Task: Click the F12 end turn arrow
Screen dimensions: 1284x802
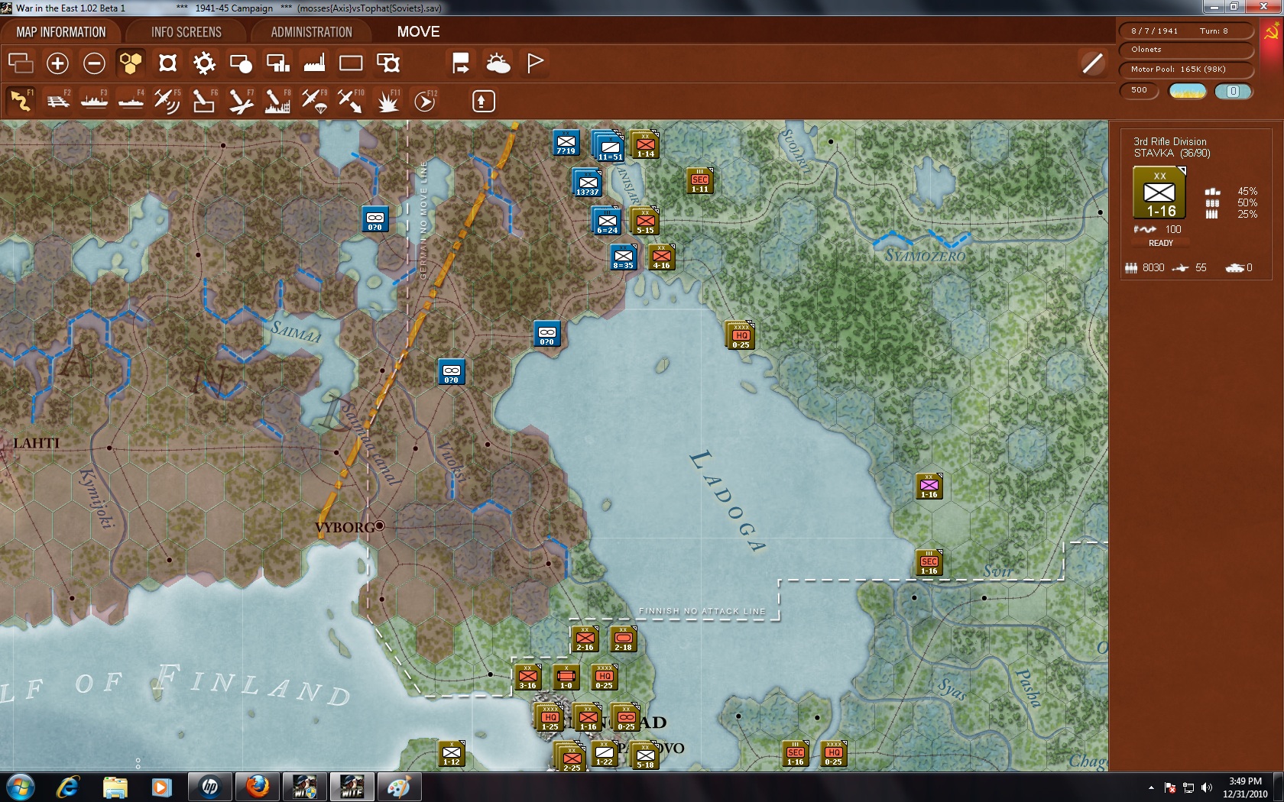Action: click(x=425, y=101)
